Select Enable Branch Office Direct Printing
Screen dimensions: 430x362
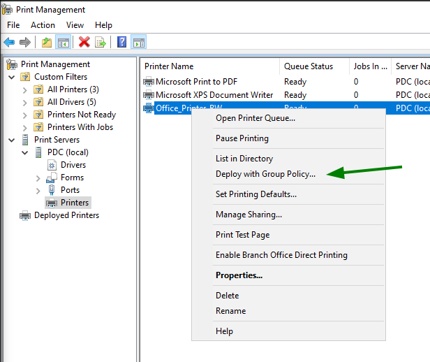[x=288, y=255]
